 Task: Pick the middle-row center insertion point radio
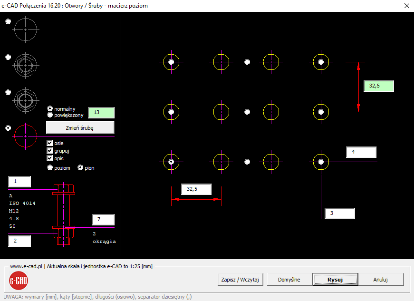pyautogui.click(x=247, y=112)
